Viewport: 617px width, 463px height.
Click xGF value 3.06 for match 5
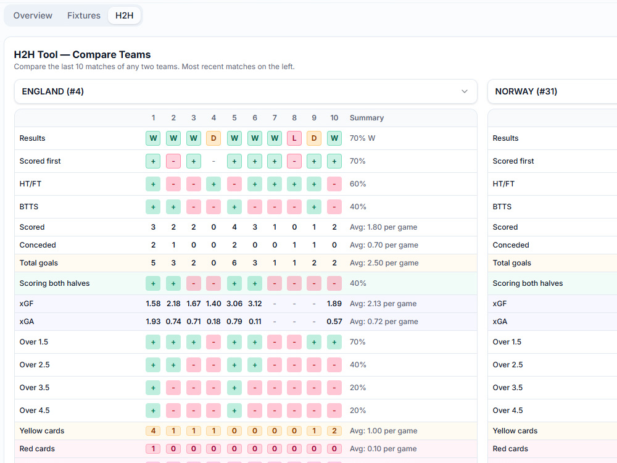click(234, 304)
